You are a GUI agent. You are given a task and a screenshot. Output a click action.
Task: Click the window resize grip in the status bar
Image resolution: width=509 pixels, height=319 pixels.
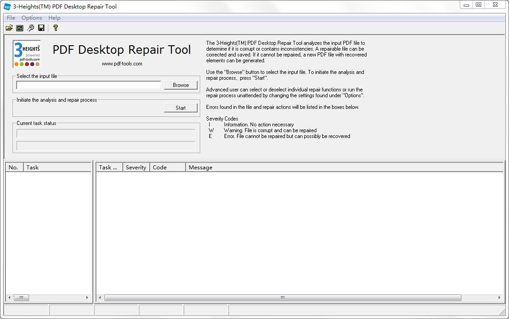tap(502, 311)
